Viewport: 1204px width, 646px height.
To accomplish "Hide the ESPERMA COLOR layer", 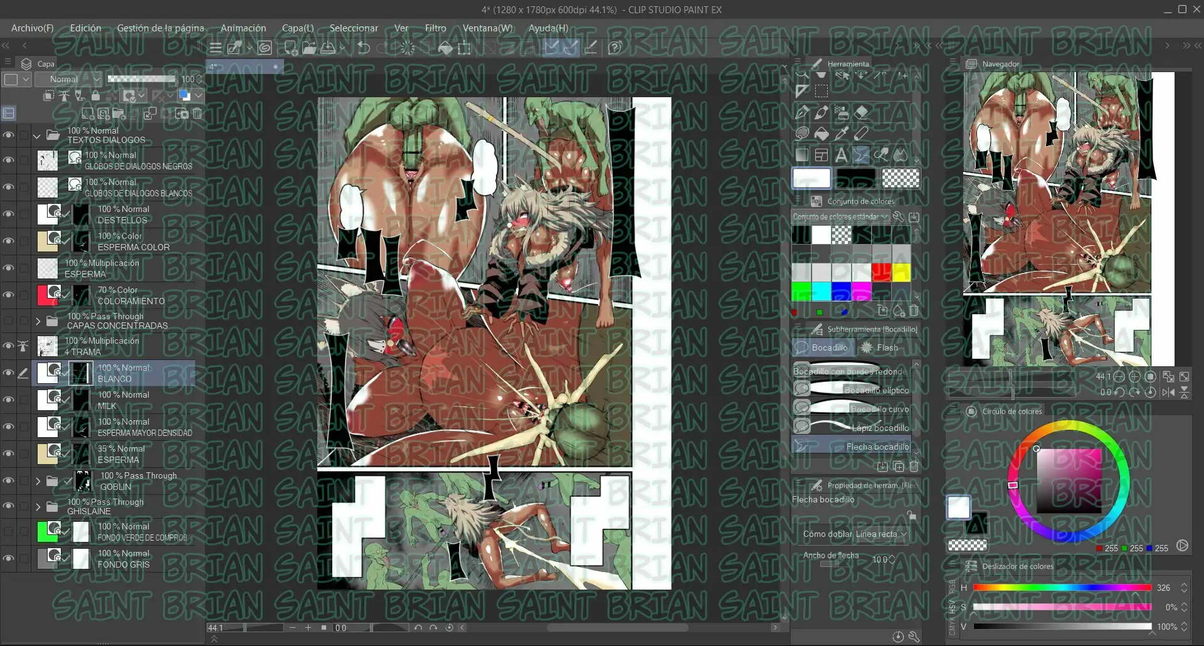I will tap(8, 241).
